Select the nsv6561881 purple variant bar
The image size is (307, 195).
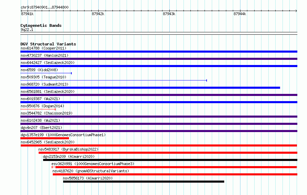coord(159,95)
